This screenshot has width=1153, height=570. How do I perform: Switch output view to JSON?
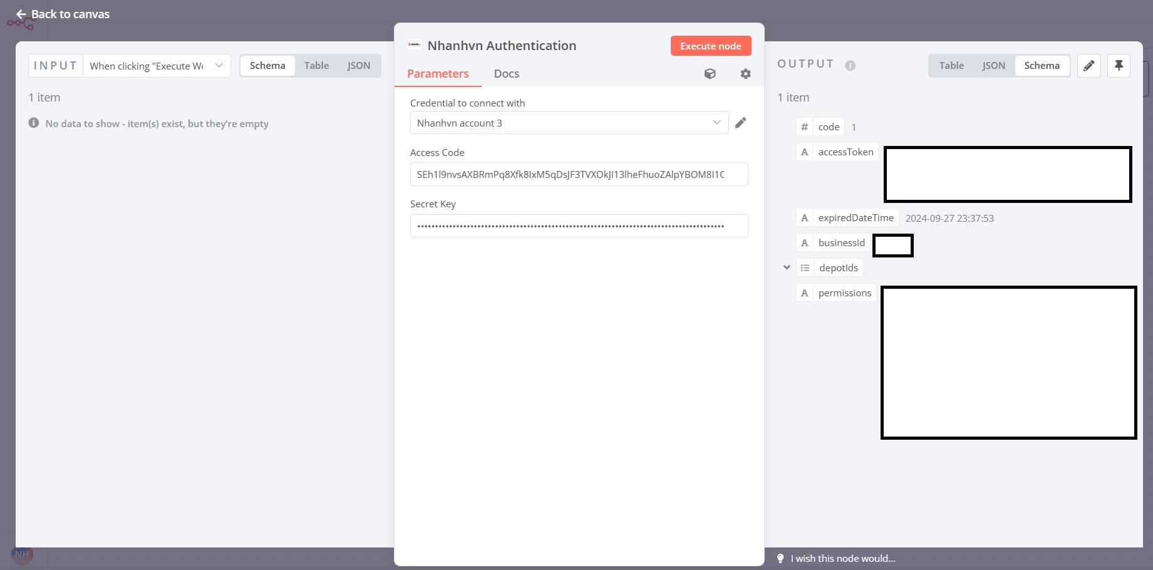tap(993, 66)
